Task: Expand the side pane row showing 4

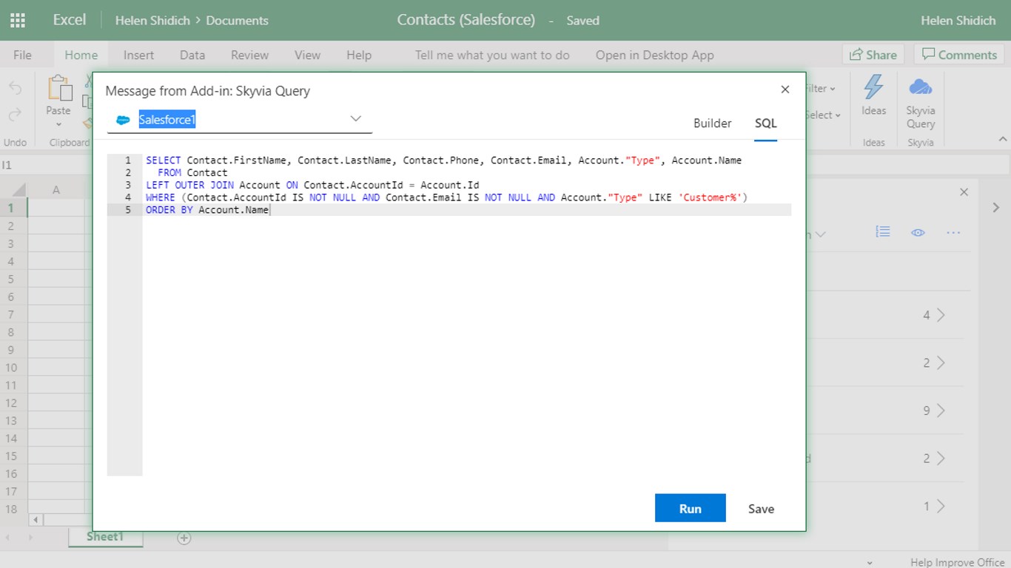Action: 941,315
